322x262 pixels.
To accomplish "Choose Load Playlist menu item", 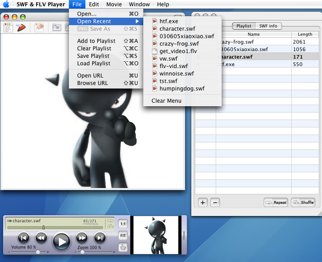I will point(106,63).
